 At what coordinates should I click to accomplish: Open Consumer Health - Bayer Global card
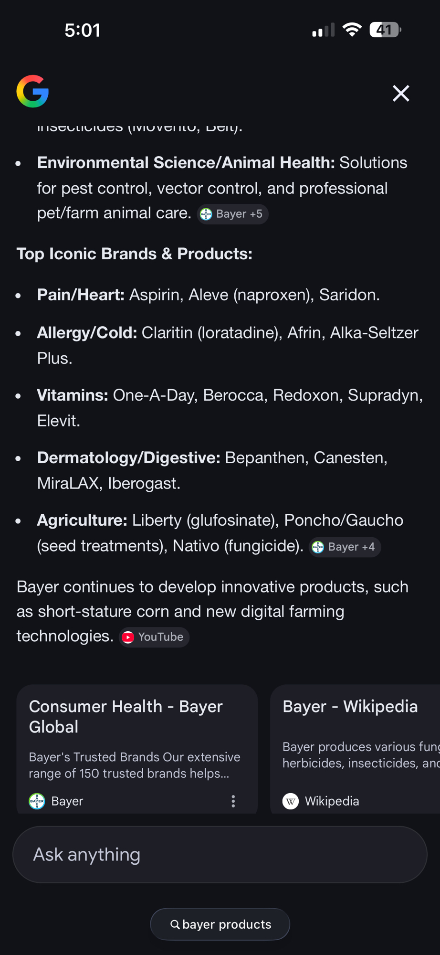click(x=126, y=716)
